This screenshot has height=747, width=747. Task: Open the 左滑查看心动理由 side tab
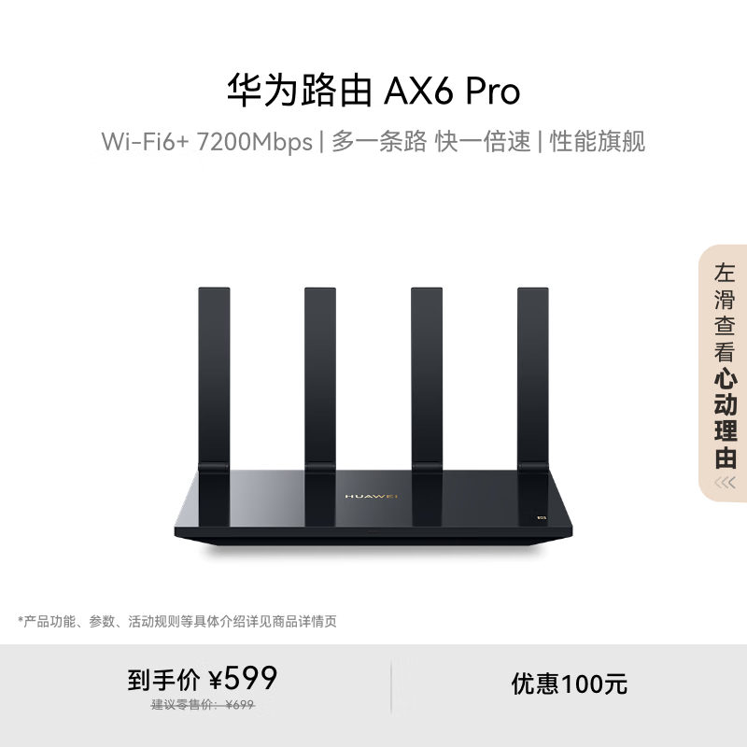pyautogui.click(x=723, y=373)
